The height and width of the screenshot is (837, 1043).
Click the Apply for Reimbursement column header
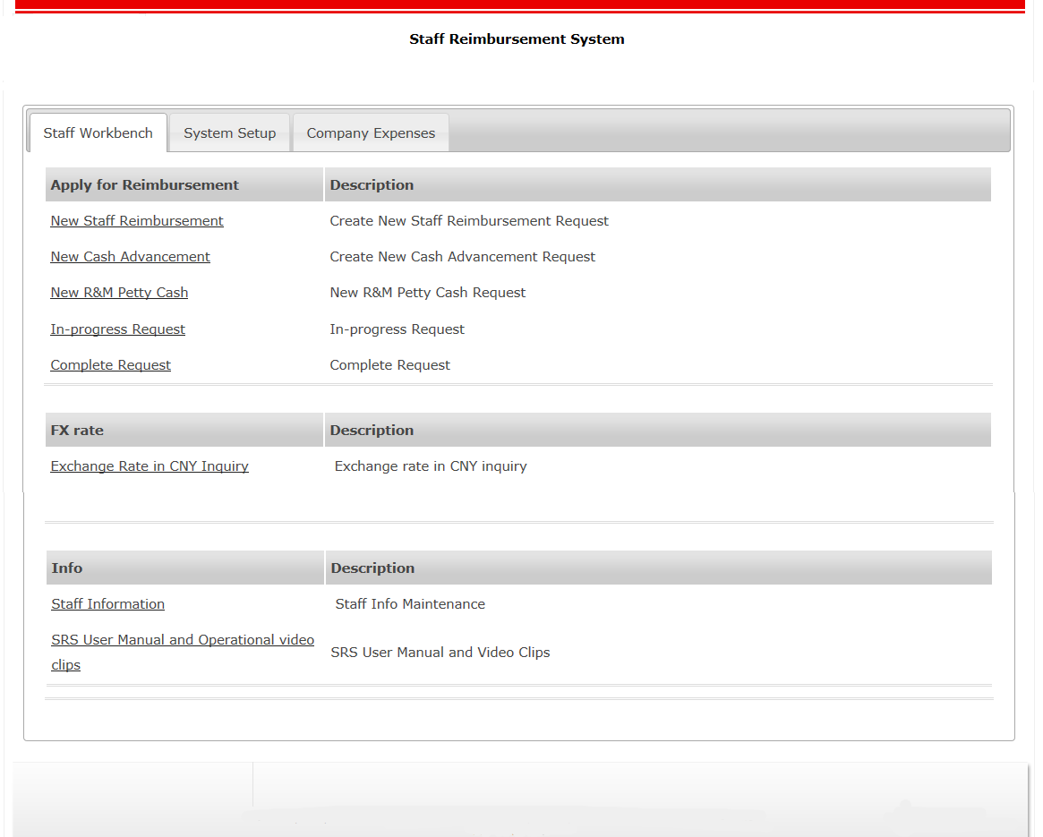pyautogui.click(x=145, y=185)
